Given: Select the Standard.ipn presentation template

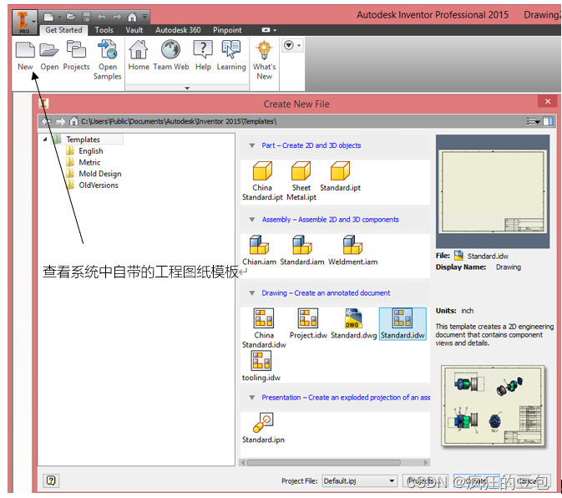Looking at the screenshot, I should click(263, 428).
